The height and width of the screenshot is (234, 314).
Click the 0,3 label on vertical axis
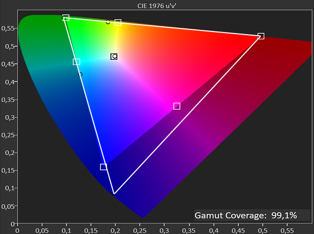(8, 118)
